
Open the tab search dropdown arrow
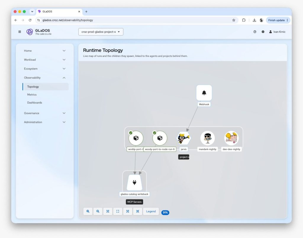32,12
